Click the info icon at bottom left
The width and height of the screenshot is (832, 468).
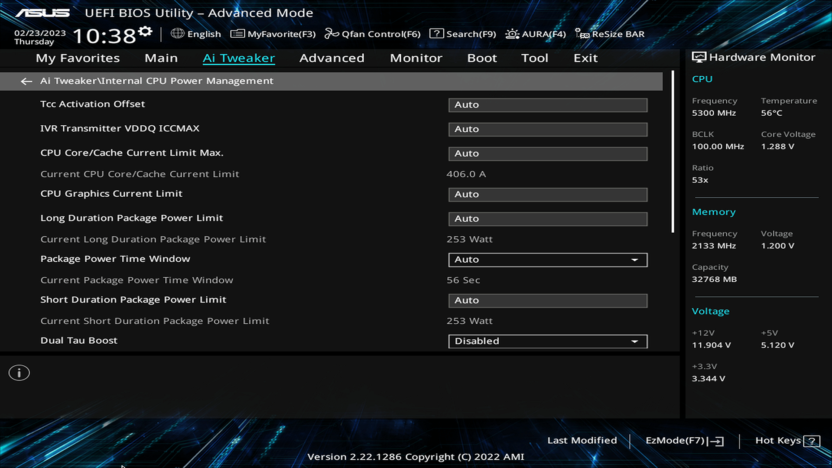pyautogui.click(x=19, y=373)
